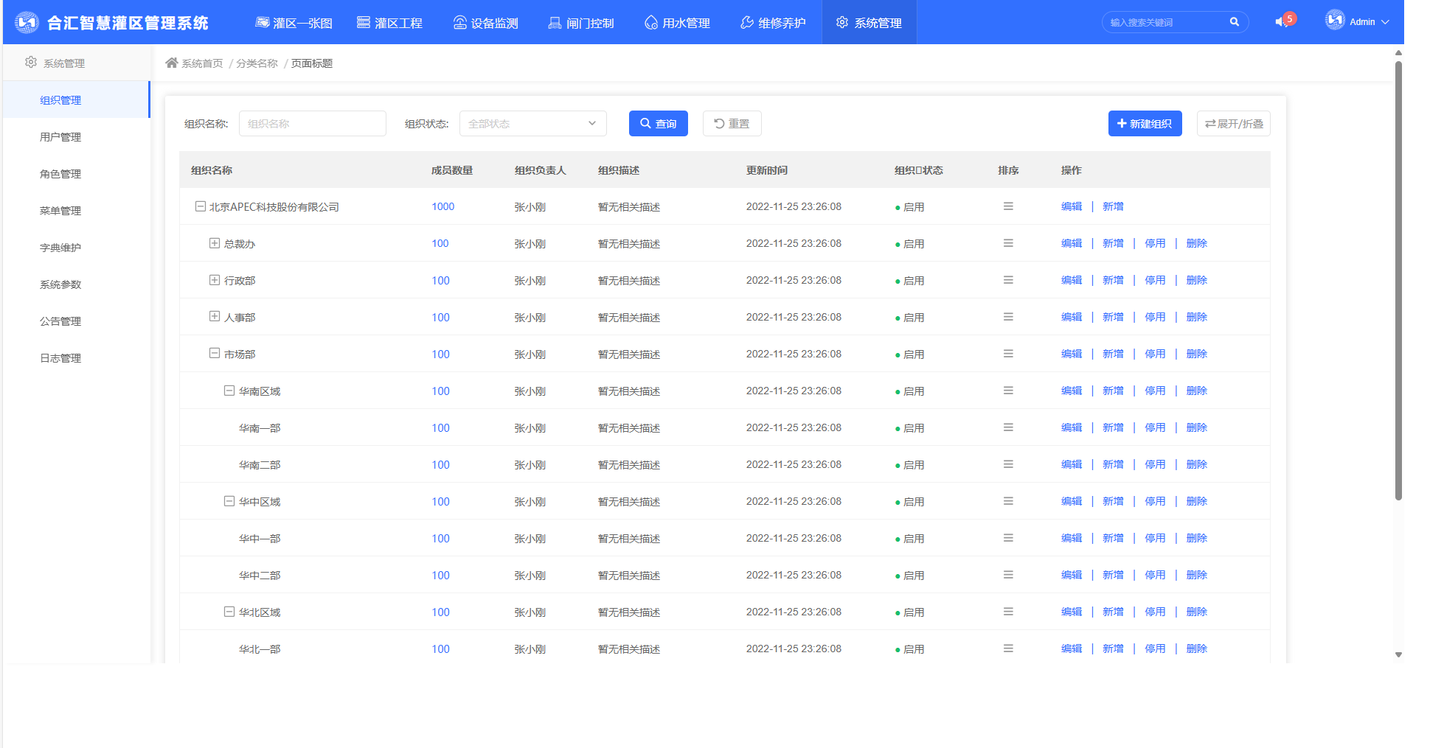
Task: Collapse the 市场部 tree node
Action: coord(215,354)
